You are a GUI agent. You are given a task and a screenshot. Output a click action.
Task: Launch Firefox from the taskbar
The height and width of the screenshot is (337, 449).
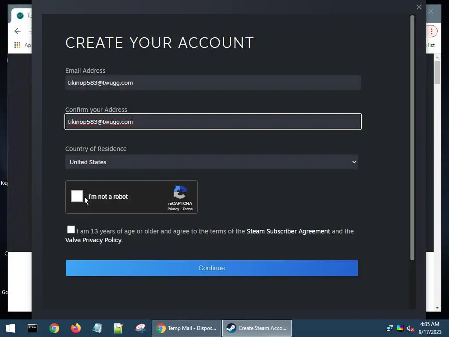75,328
